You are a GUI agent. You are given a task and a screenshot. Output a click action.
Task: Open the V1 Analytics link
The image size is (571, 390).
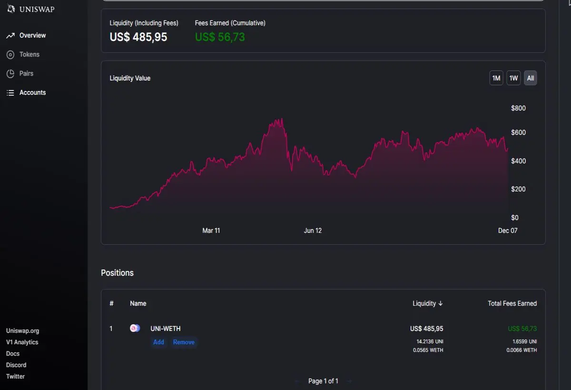(22, 342)
